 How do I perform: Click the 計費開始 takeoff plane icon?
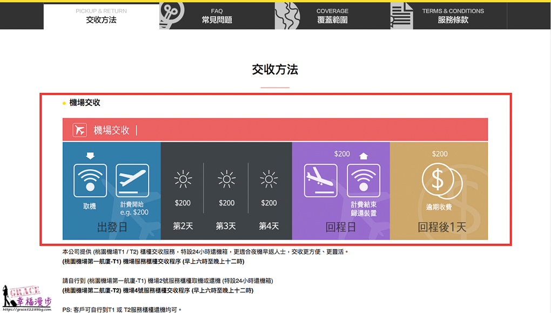(132, 181)
